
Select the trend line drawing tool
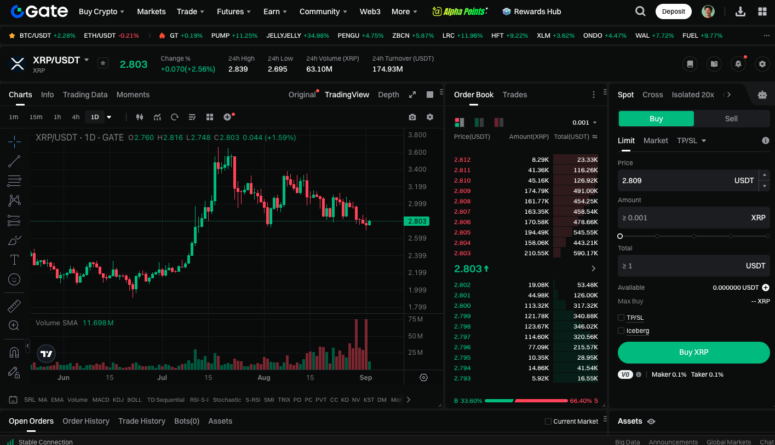(15, 161)
